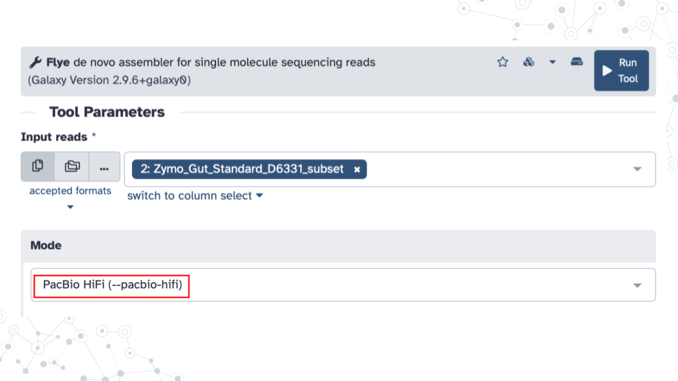
Task: Click the storage location server icon
Action: click(577, 62)
